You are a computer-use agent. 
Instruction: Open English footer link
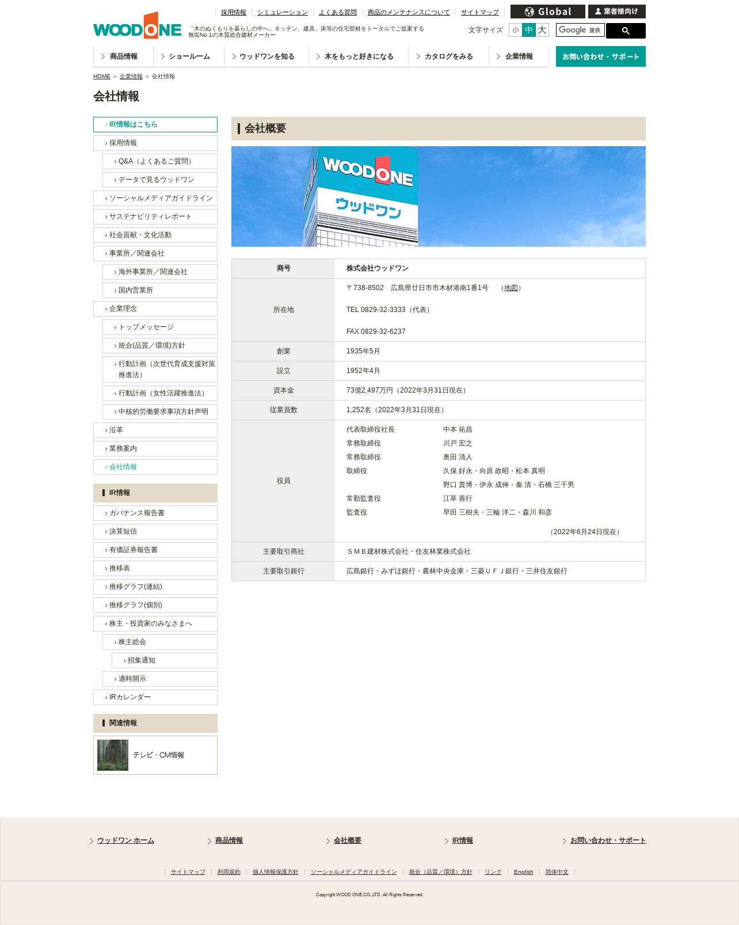[524, 872]
